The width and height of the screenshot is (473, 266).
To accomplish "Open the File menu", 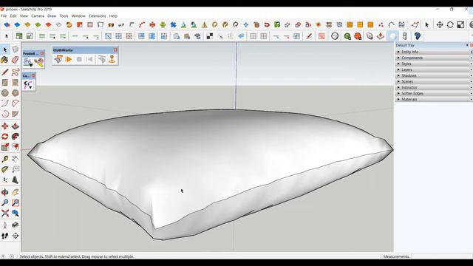I will click(4, 16).
